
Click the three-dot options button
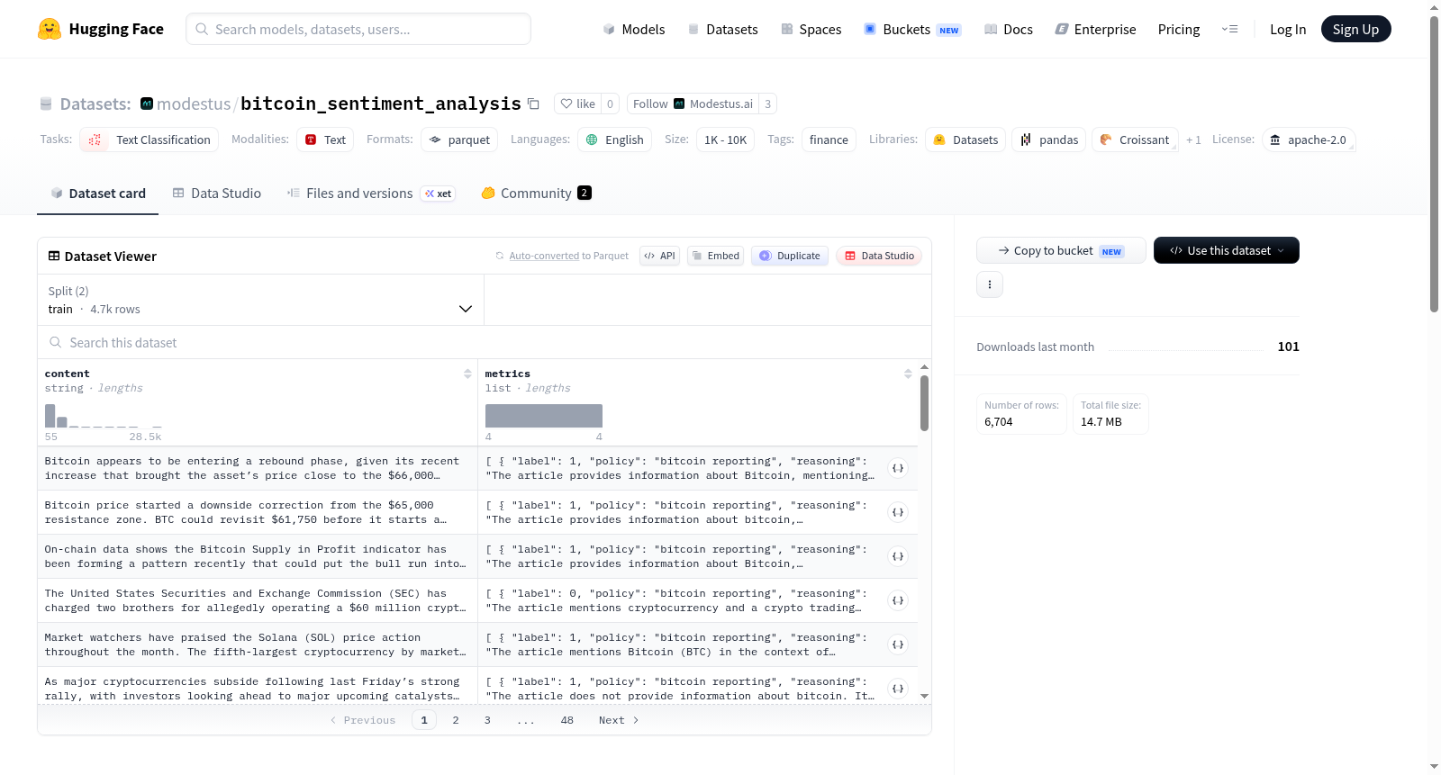point(990,284)
